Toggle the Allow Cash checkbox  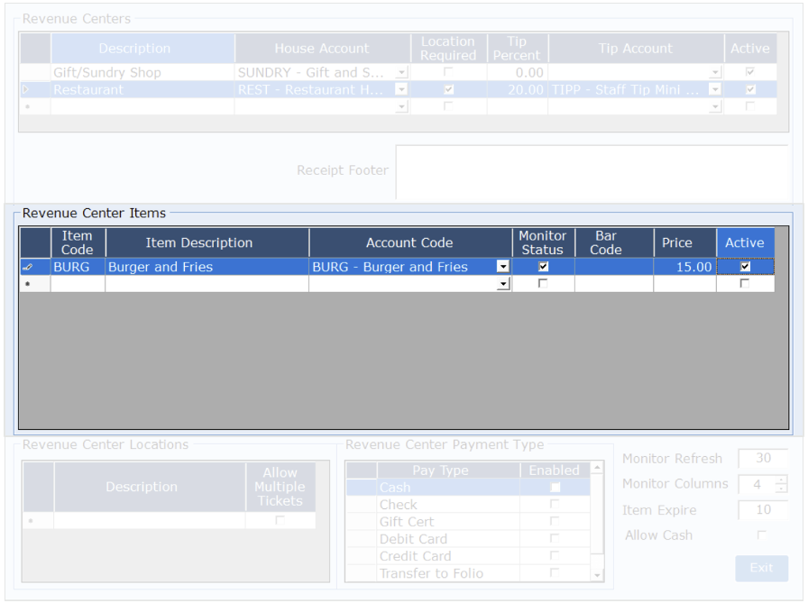pos(762,535)
